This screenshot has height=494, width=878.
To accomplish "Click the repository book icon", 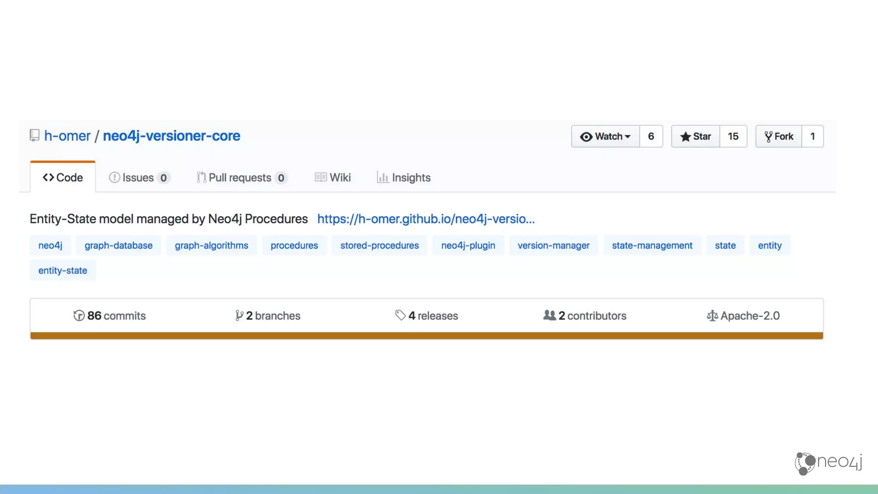I will 35,136.
